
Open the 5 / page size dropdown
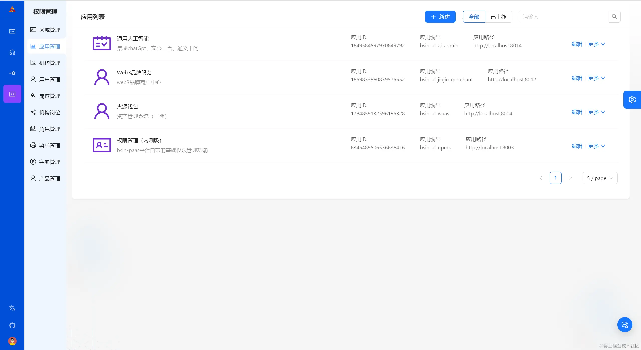(x=600, y=178)
